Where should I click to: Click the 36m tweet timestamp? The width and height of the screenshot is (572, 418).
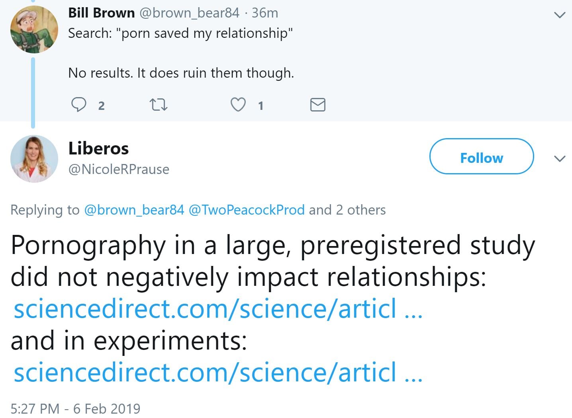(265, 13)
